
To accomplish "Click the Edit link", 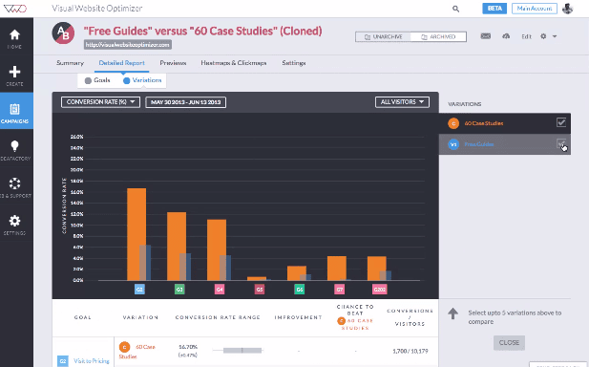I will (x=526, y=36).
